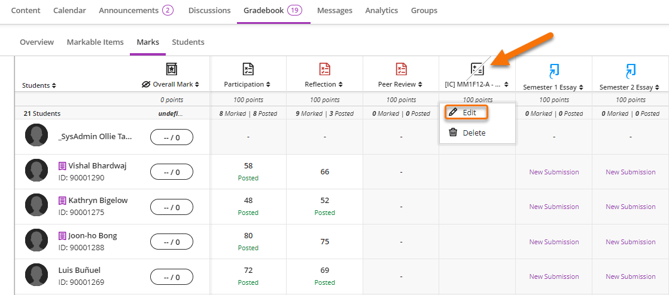669x295 pixels.
Task: Click Joon-ho Bong's Participation mark 80
Action: (x=248, y=235)
